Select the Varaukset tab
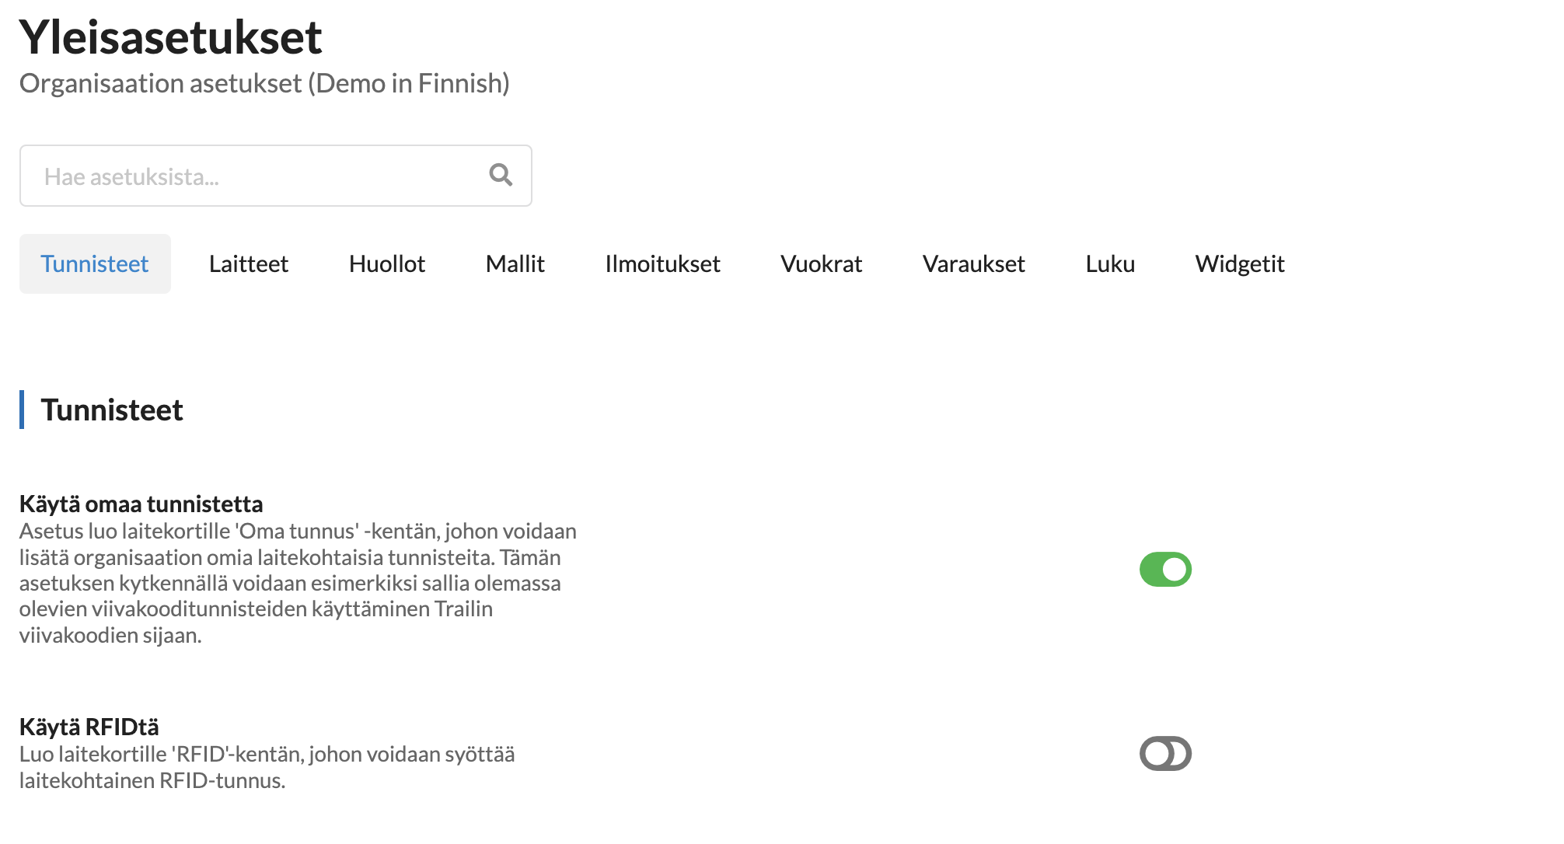The height and width of the screenshot is (844, 1564). [973, 264]
